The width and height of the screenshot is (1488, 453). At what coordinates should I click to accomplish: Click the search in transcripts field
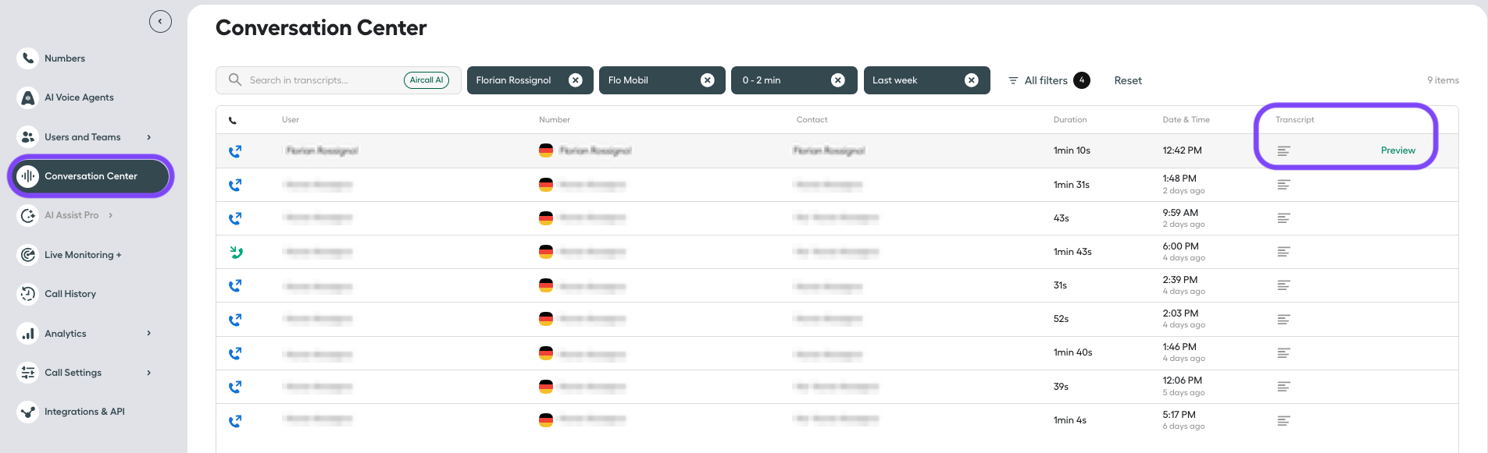pyautogui.click(x=323, y=80)
